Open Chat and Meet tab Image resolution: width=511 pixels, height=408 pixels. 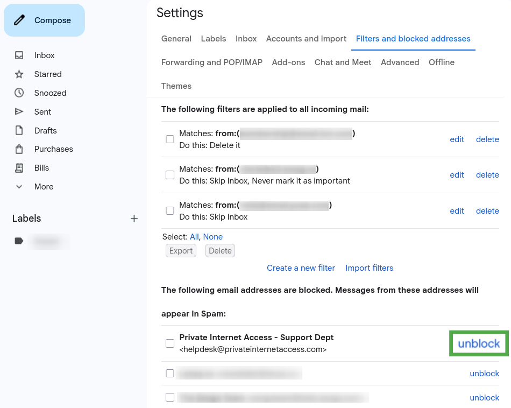tap(343, 62)
